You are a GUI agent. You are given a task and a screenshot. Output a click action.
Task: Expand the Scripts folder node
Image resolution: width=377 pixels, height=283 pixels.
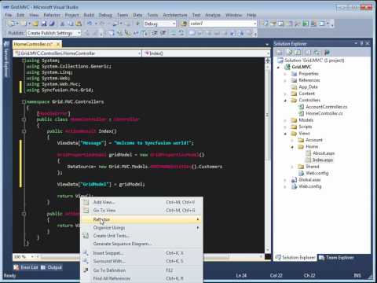(x=285, y=127)
